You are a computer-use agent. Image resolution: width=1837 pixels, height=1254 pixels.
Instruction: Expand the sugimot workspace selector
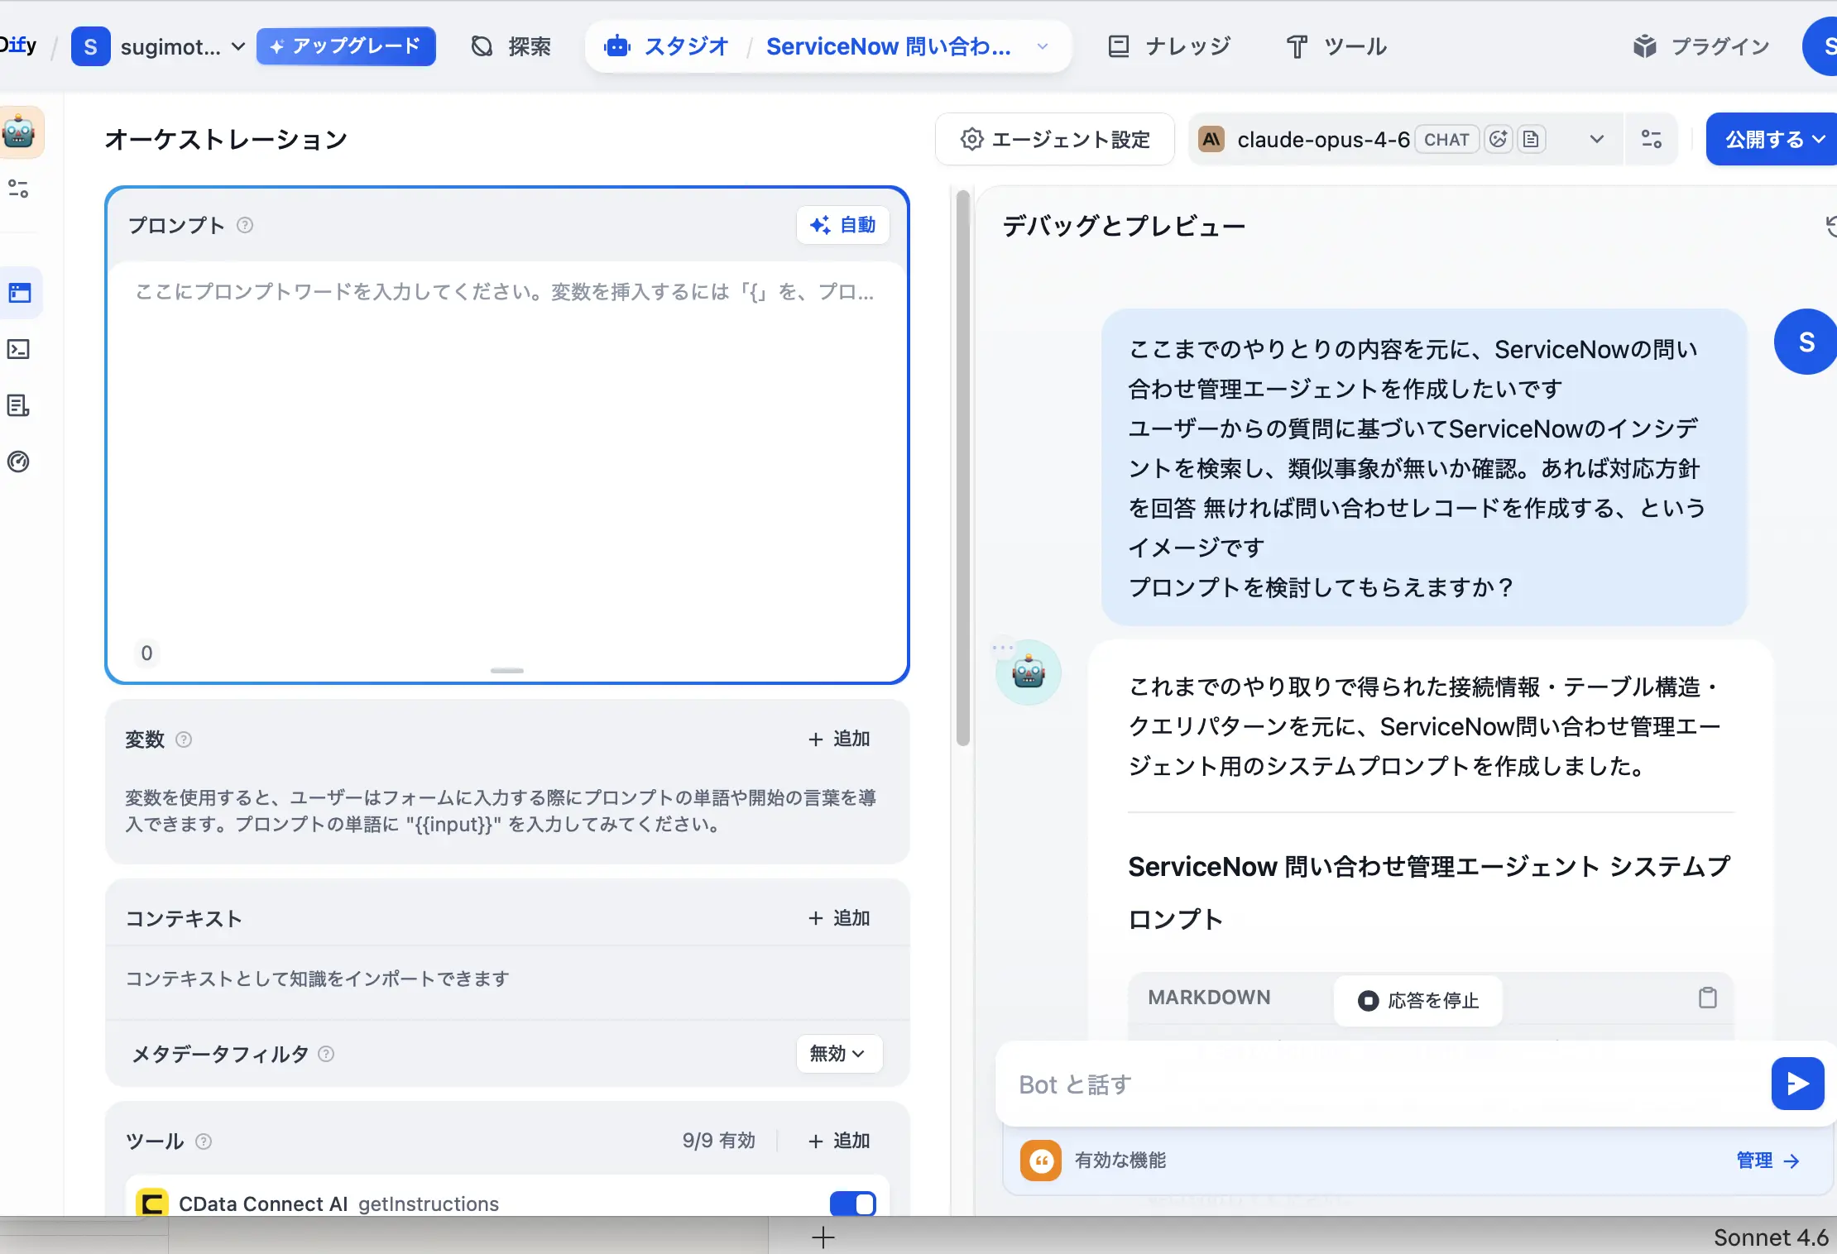237,46
